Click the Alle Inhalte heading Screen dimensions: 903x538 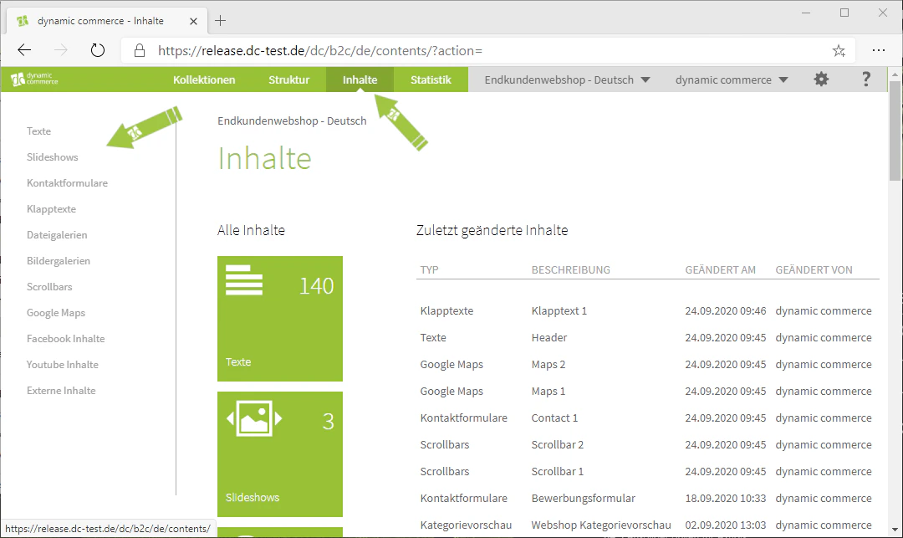251,230
